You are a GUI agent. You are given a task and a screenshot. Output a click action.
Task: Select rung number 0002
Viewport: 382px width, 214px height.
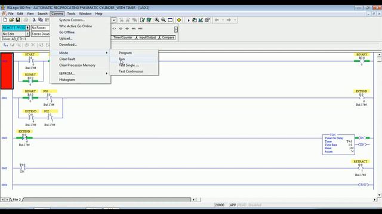point(5,138)
